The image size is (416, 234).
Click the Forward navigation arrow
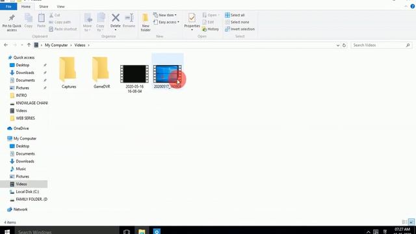pos(14,45)
